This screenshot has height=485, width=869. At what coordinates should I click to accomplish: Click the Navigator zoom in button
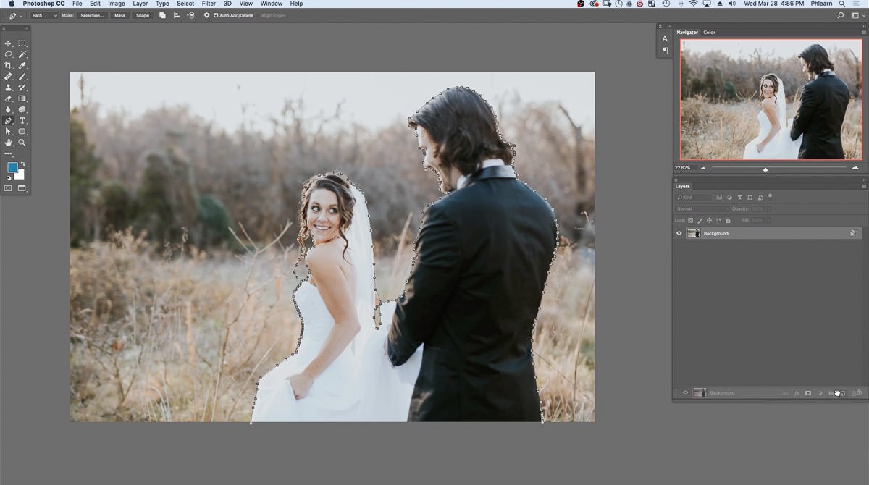pos(855,168)
